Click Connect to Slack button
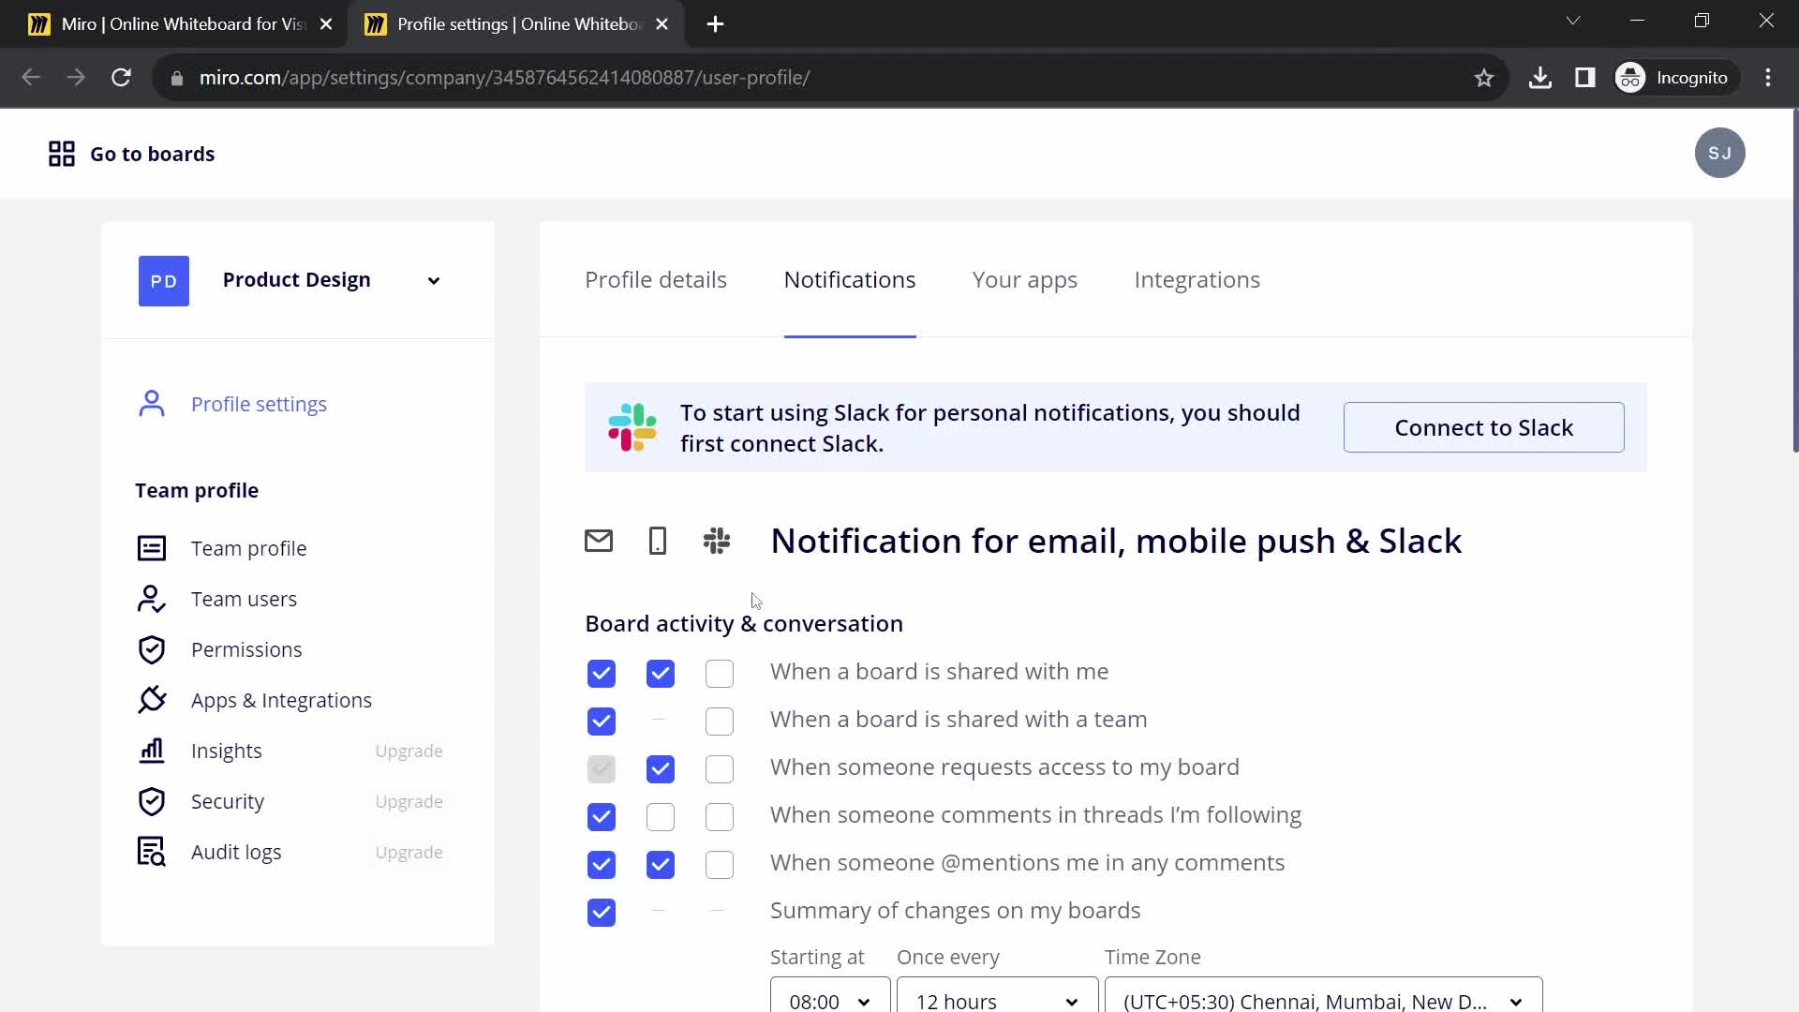The image size is (1799, 1012). (1484, 427)
